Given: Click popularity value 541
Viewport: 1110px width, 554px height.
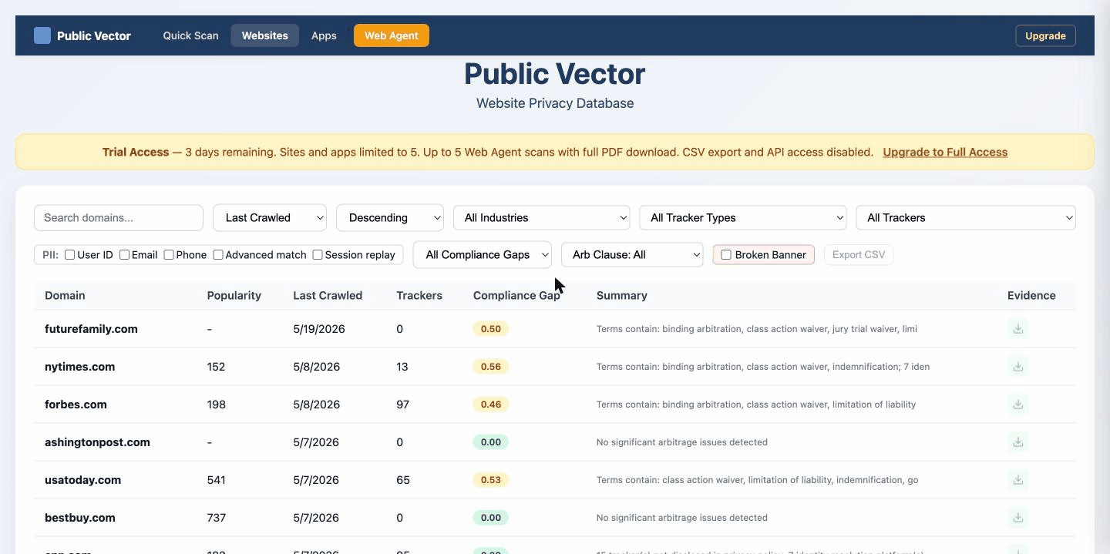Looking at the screenshot, I should [217, 480].
